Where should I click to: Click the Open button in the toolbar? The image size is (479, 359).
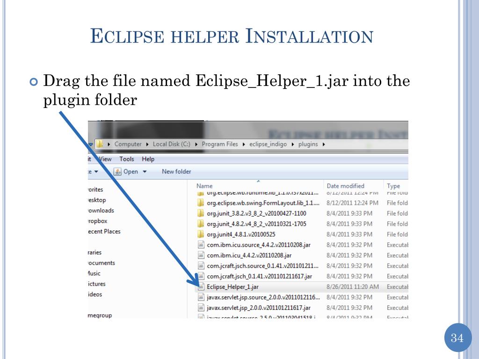(131, 172)
